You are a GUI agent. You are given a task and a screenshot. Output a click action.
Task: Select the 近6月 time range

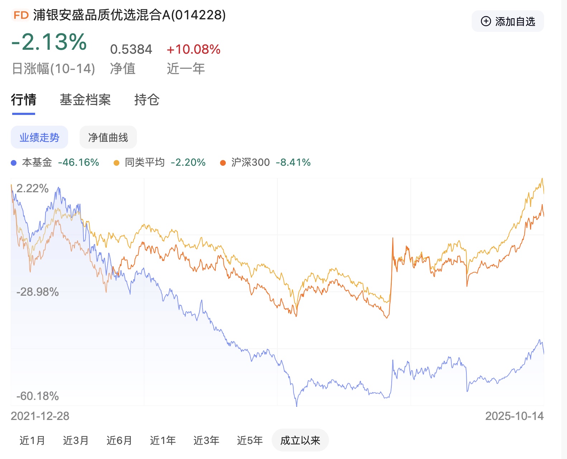pyautogui.click(x=119, y=440)
